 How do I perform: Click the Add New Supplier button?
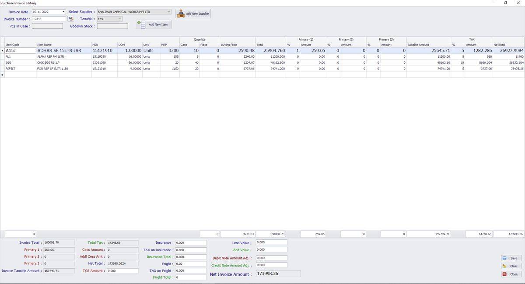click(x=193, y=14)
